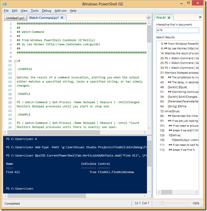
Task: Open the Add-ons menu
Action: click(x=60, y=10)
